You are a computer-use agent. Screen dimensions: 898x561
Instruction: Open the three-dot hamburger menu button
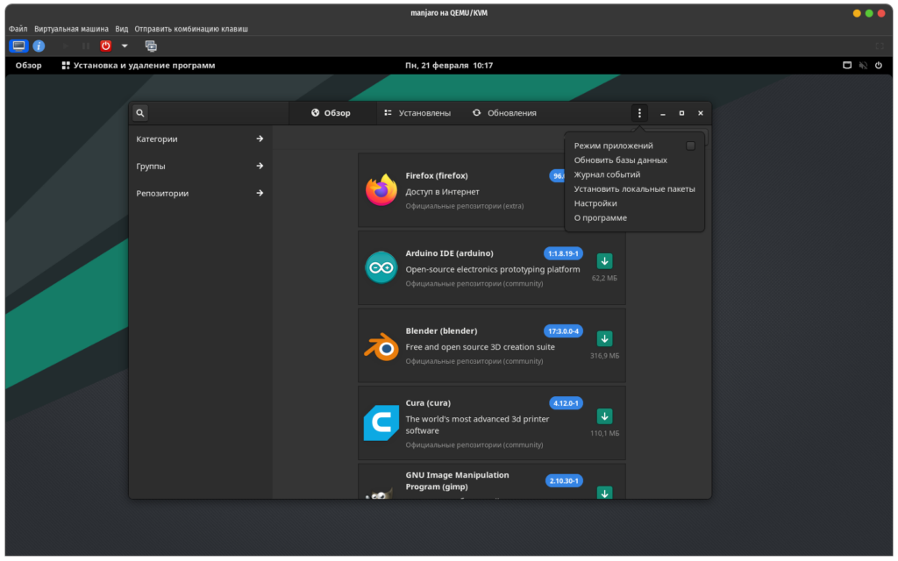tap(639, 113)
